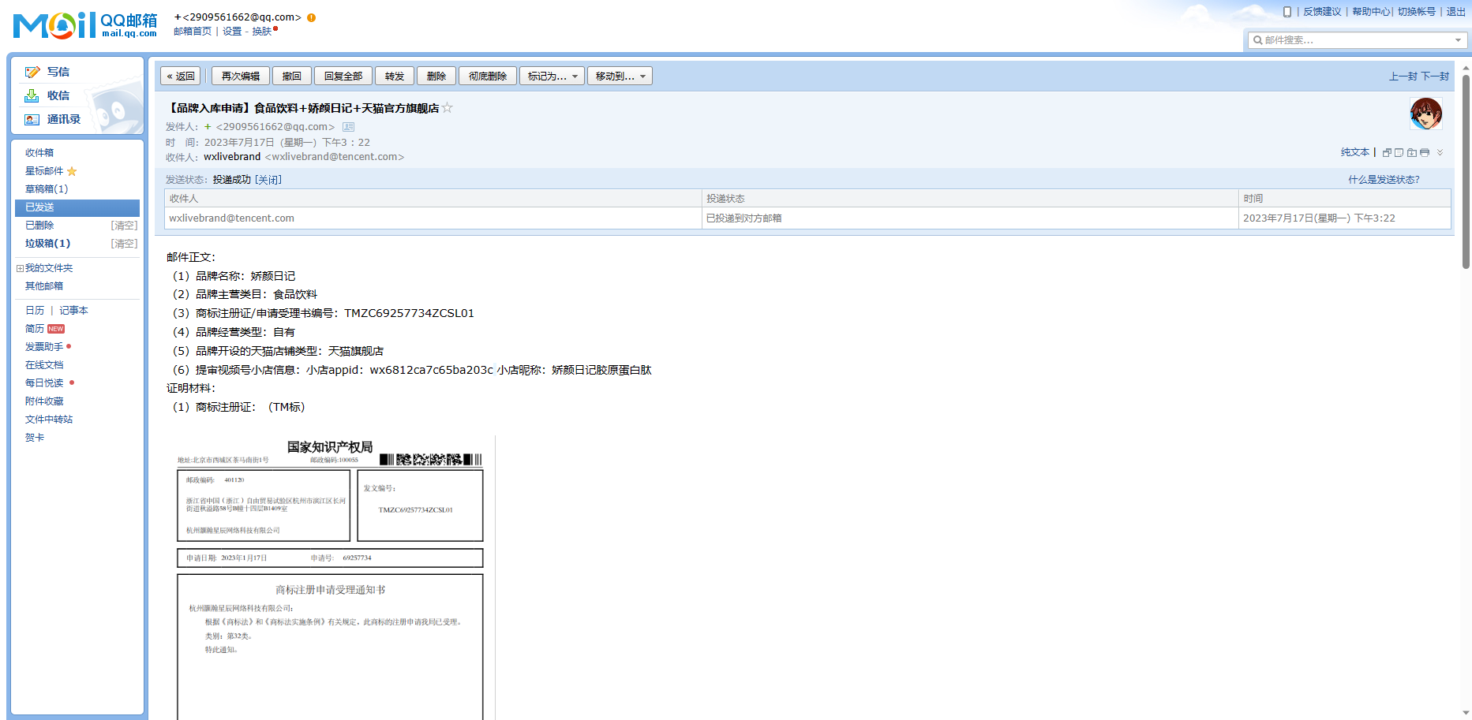The width and height of the screenshot is (1472, 720).
Task: Click 切换帐号 switch account link
Action: point(1417,12)
